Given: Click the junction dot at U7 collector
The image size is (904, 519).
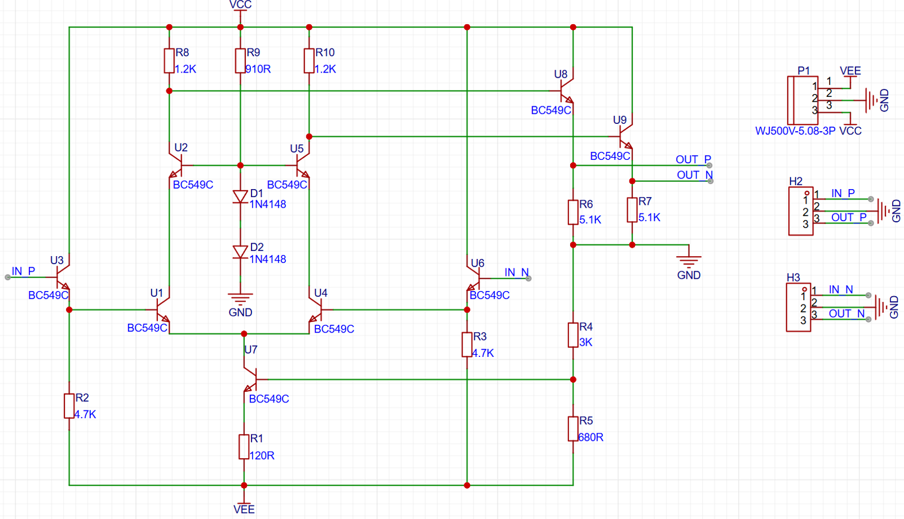Looking at the screenshot, I should coord(244,334).
